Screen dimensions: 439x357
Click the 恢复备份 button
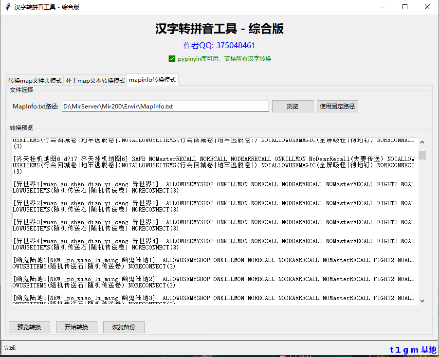click(x=124, y=327)
